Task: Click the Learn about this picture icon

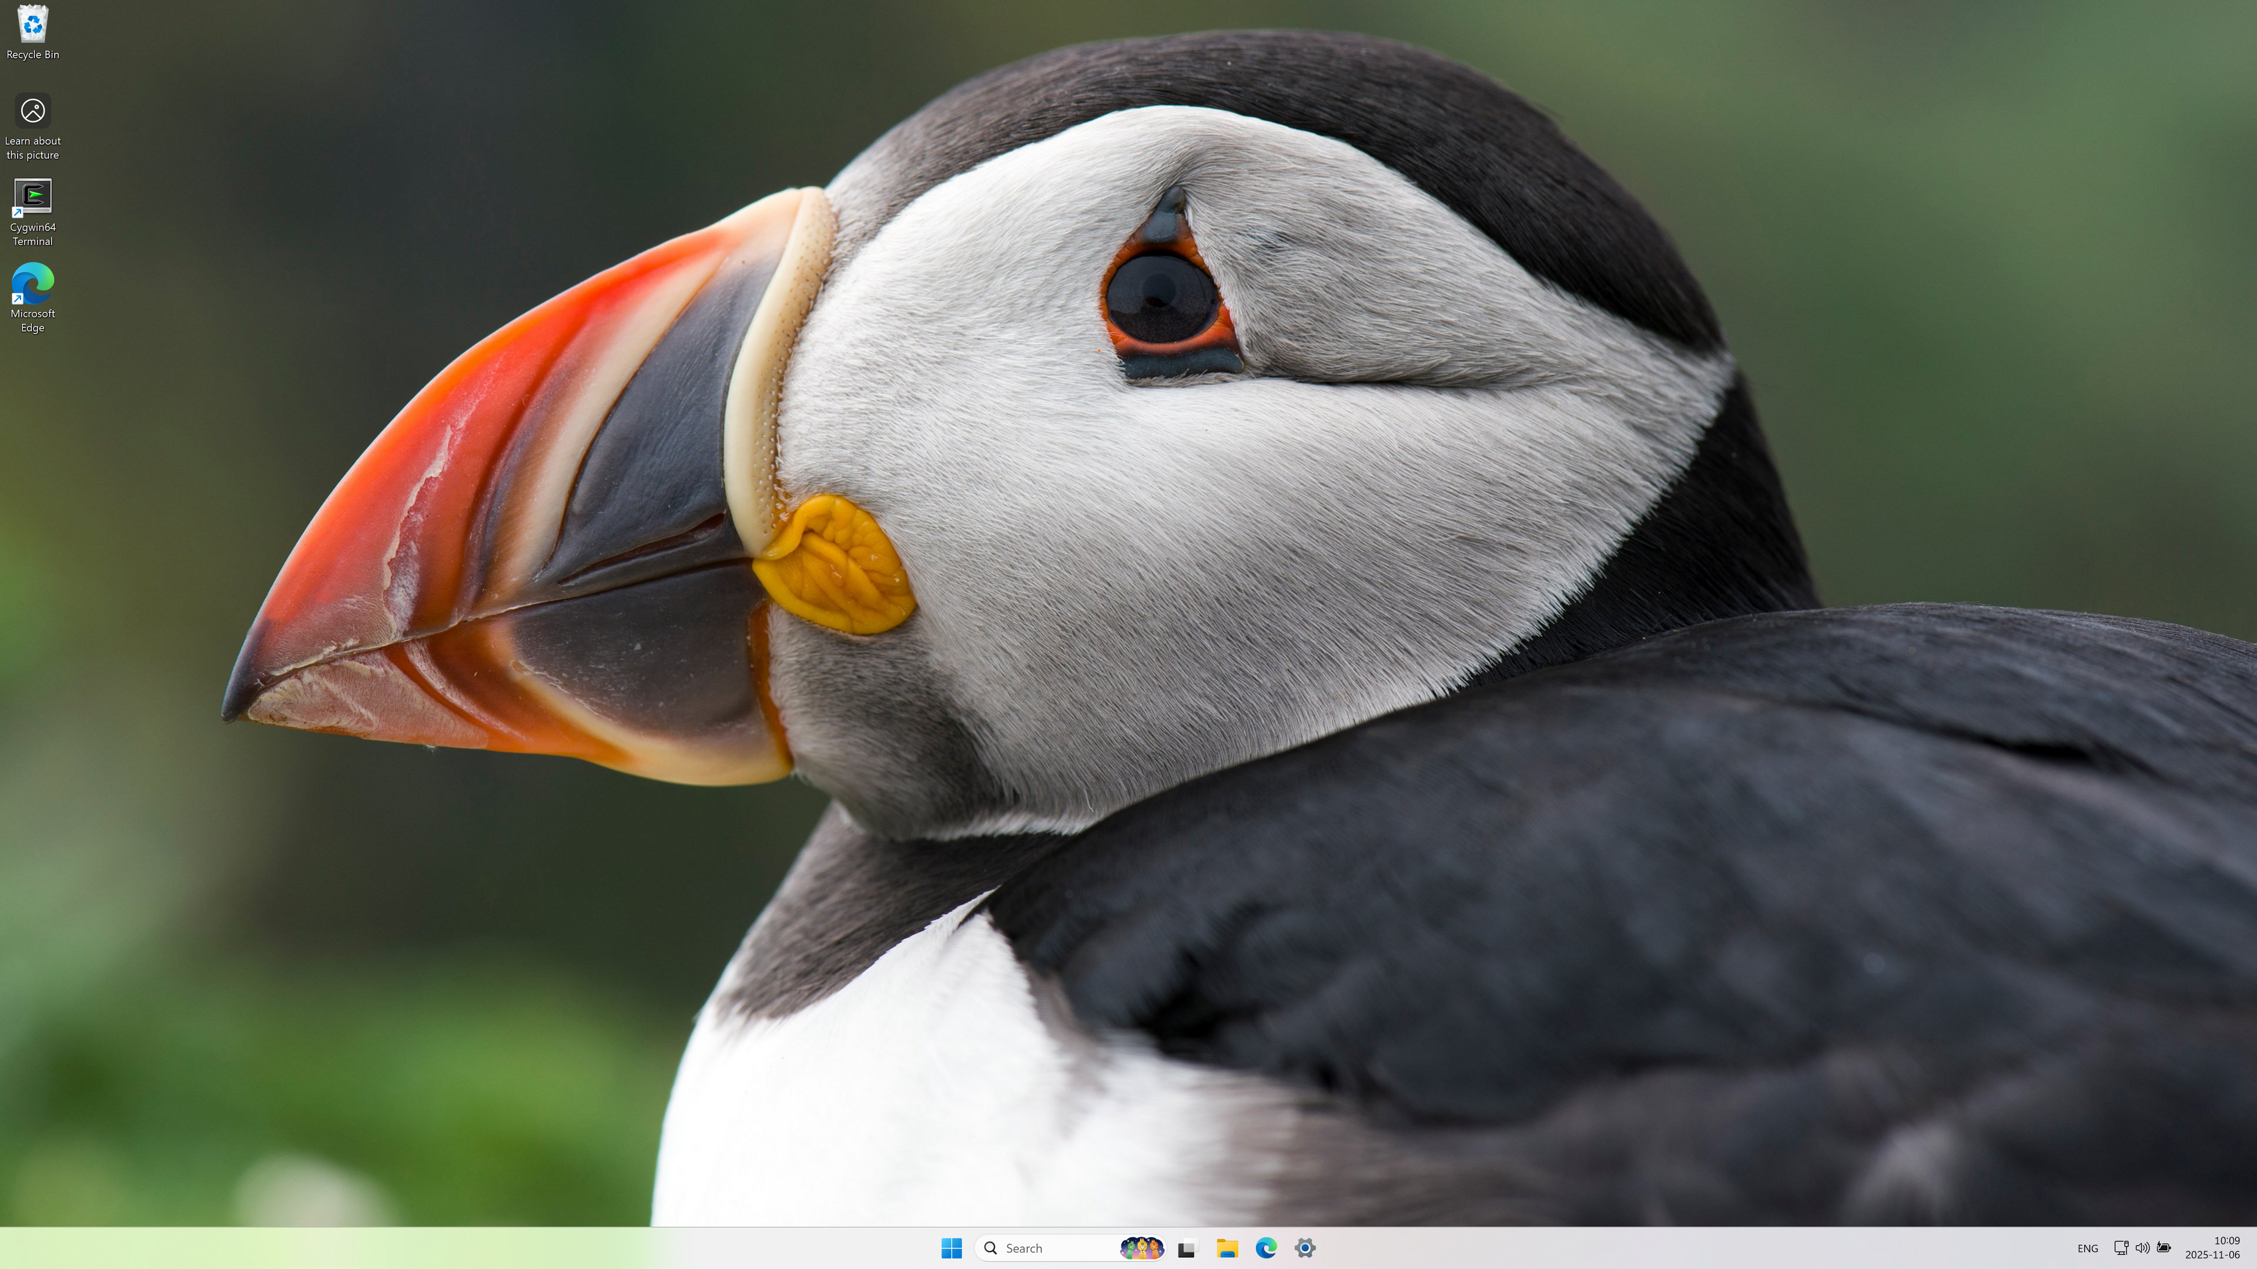Action: click(32, 111)
